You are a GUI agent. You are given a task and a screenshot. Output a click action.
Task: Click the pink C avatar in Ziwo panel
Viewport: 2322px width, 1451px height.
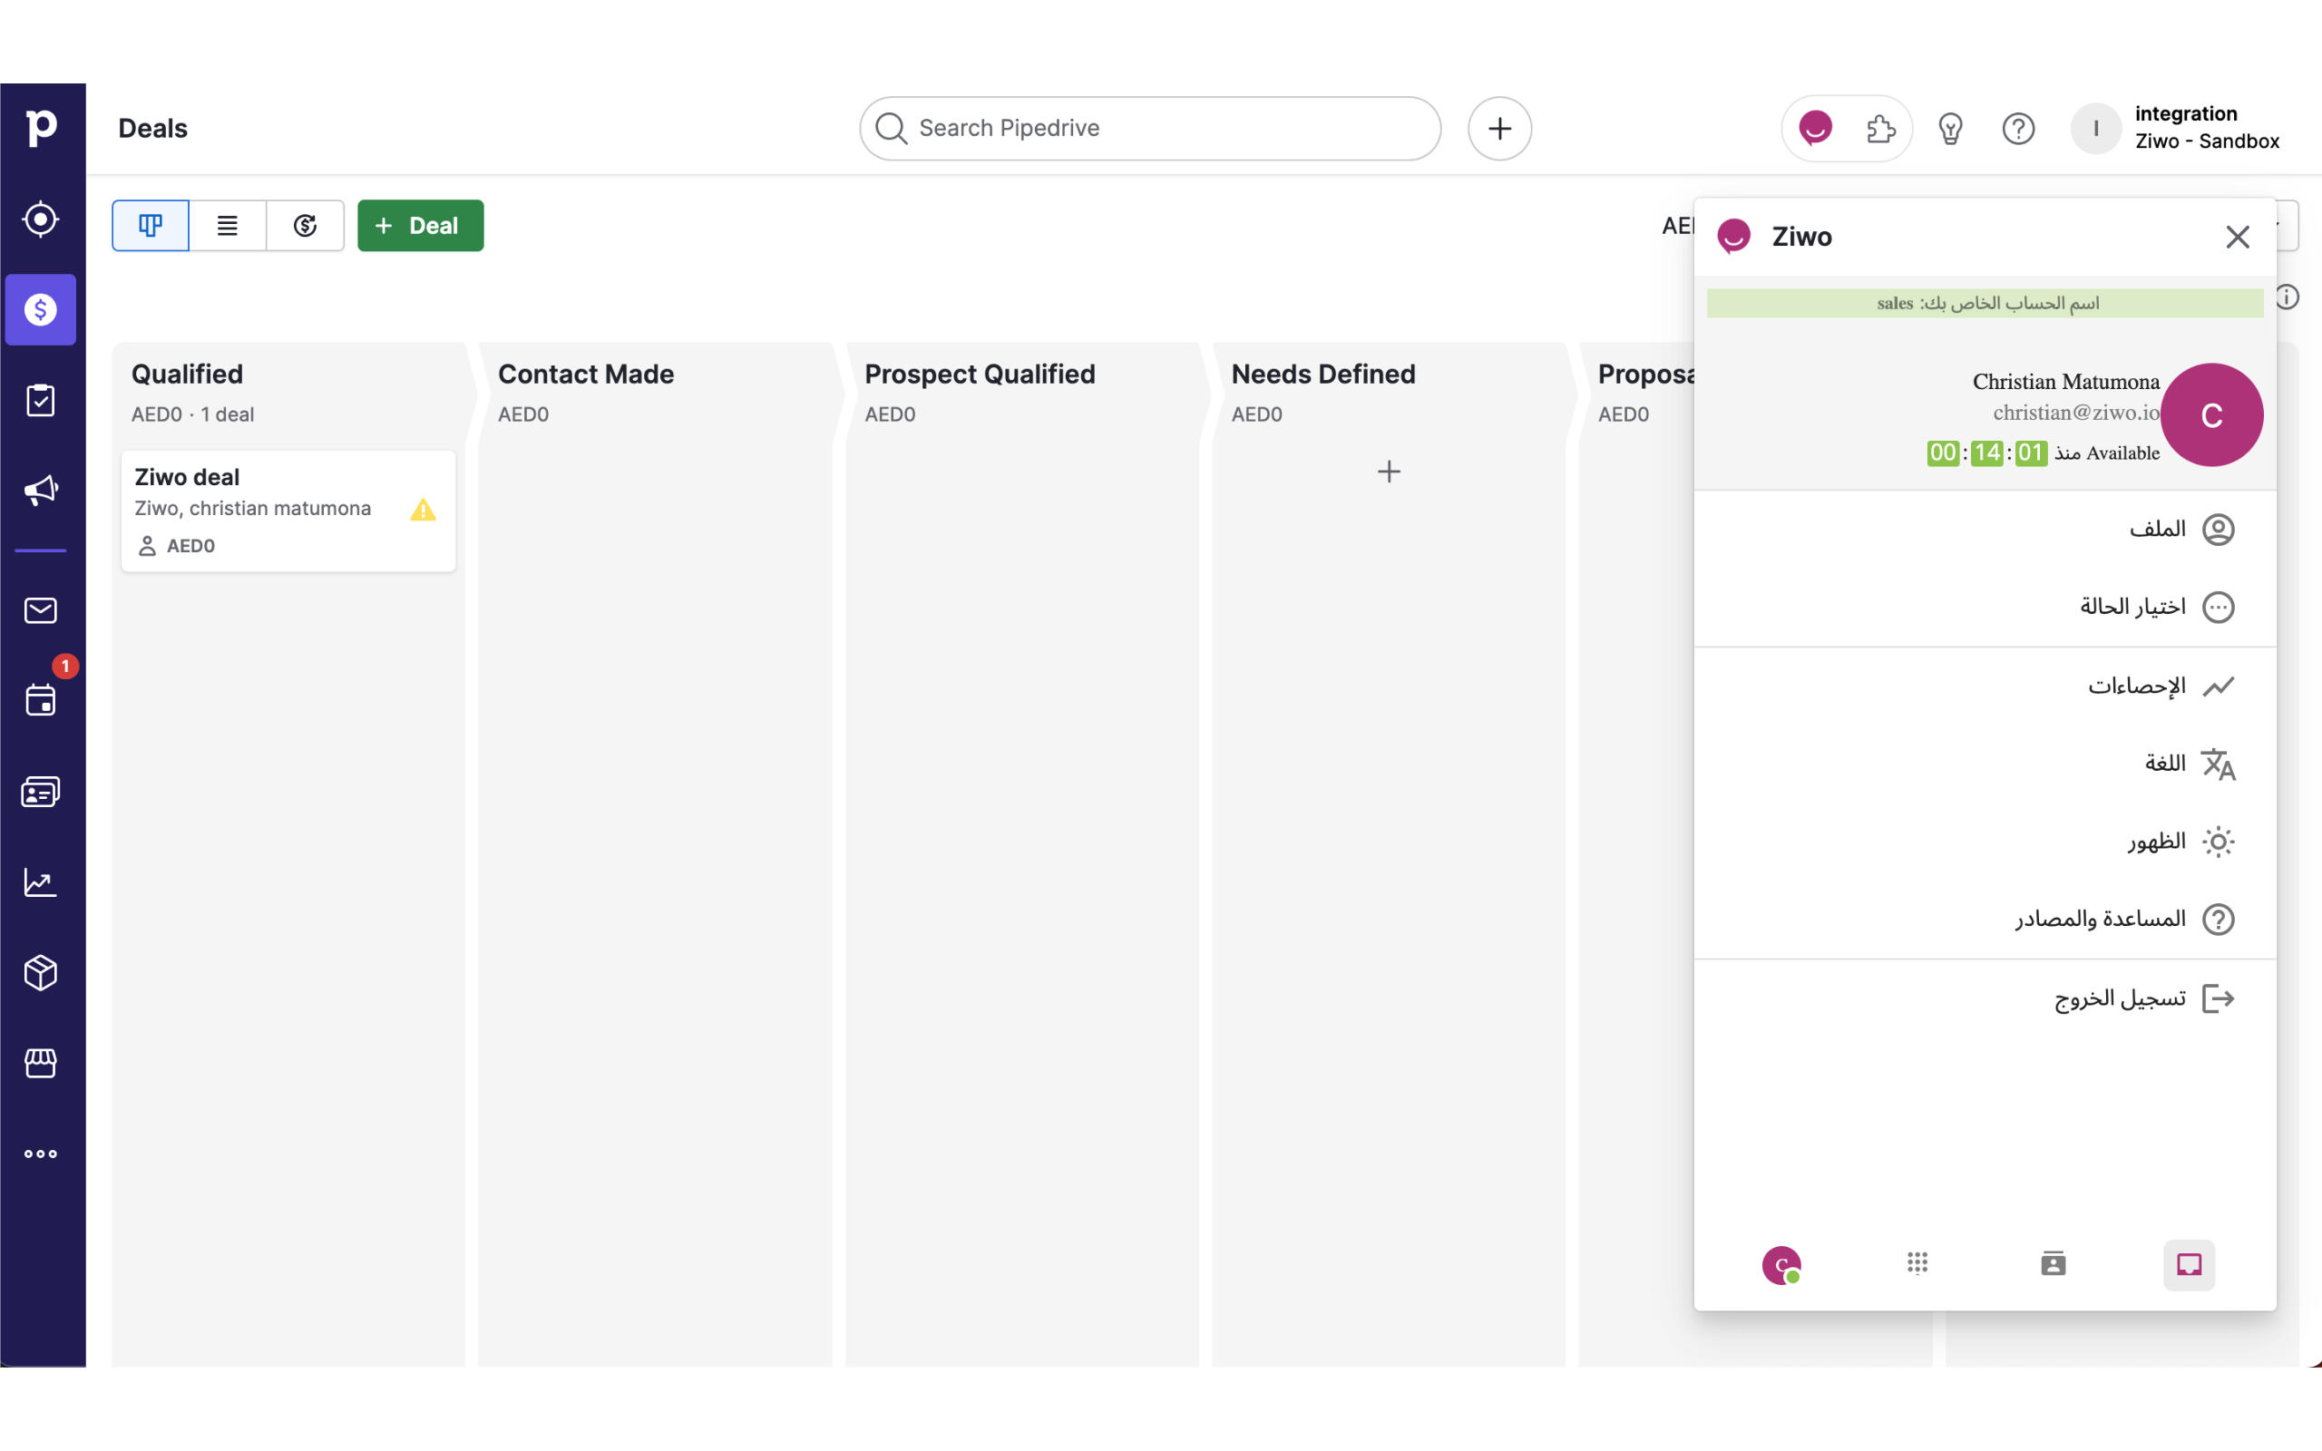coord(2210,414)
